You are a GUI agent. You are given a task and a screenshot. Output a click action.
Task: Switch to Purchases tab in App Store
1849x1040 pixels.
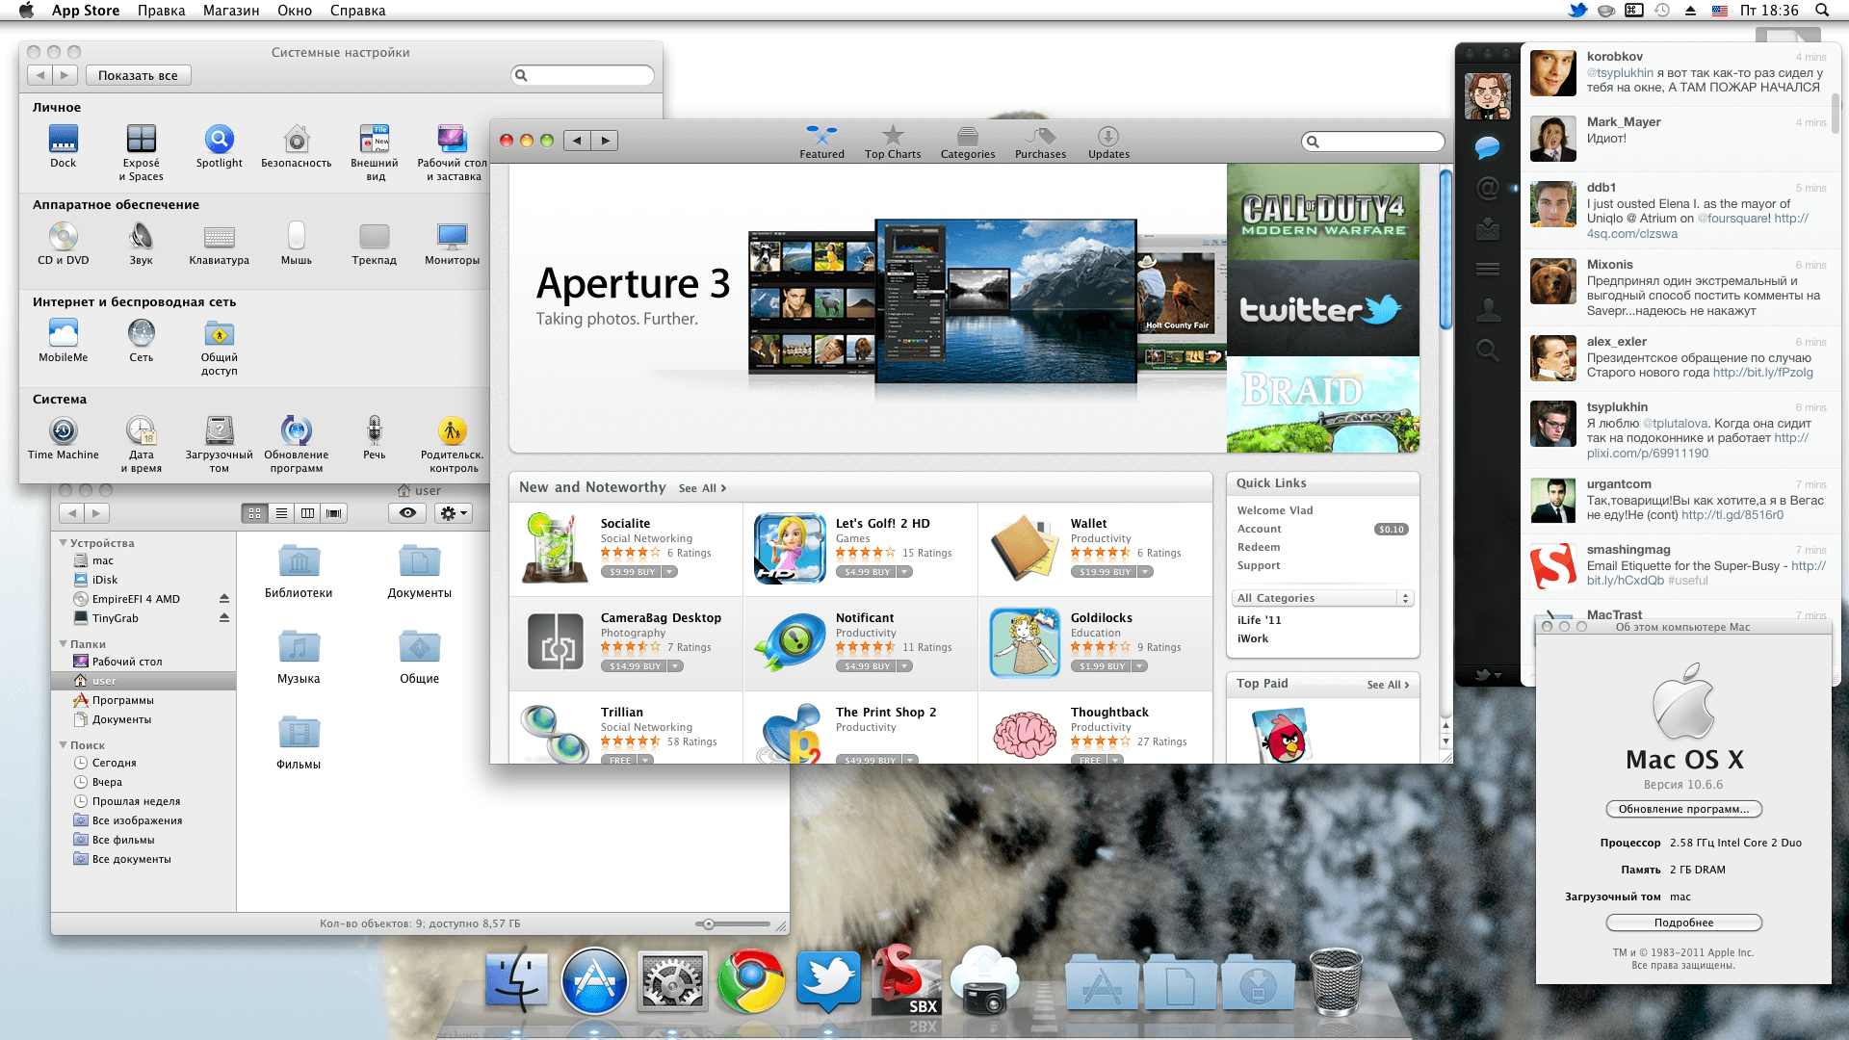[x=1040, y=142]
